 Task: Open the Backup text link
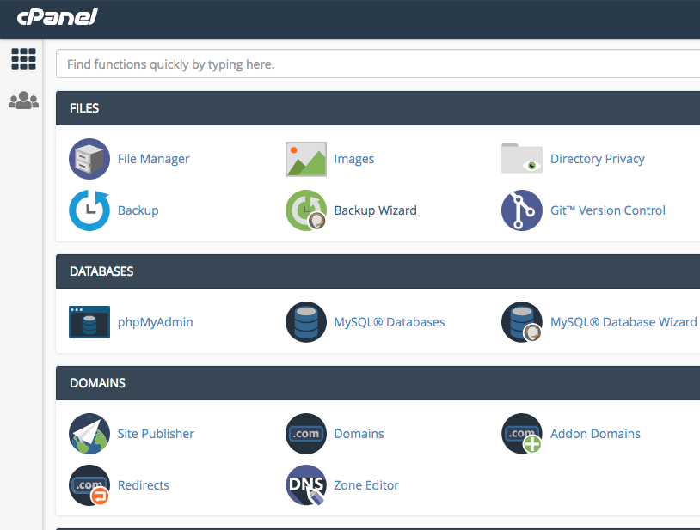point(138,210)
